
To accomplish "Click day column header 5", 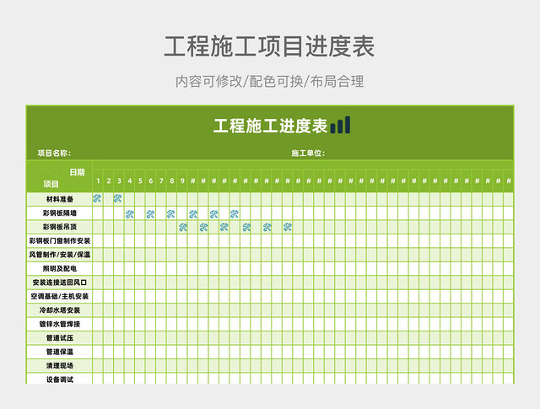I will [x=140, y=180].
